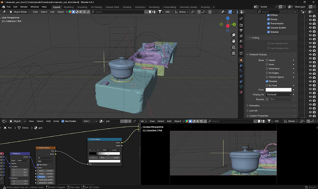
Task: Switch to the Scripting workspace tab
Action: (205, 7)
